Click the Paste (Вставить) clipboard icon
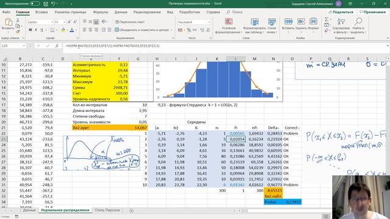The height and width of the screenshot is (219, 390). [8, 22]
